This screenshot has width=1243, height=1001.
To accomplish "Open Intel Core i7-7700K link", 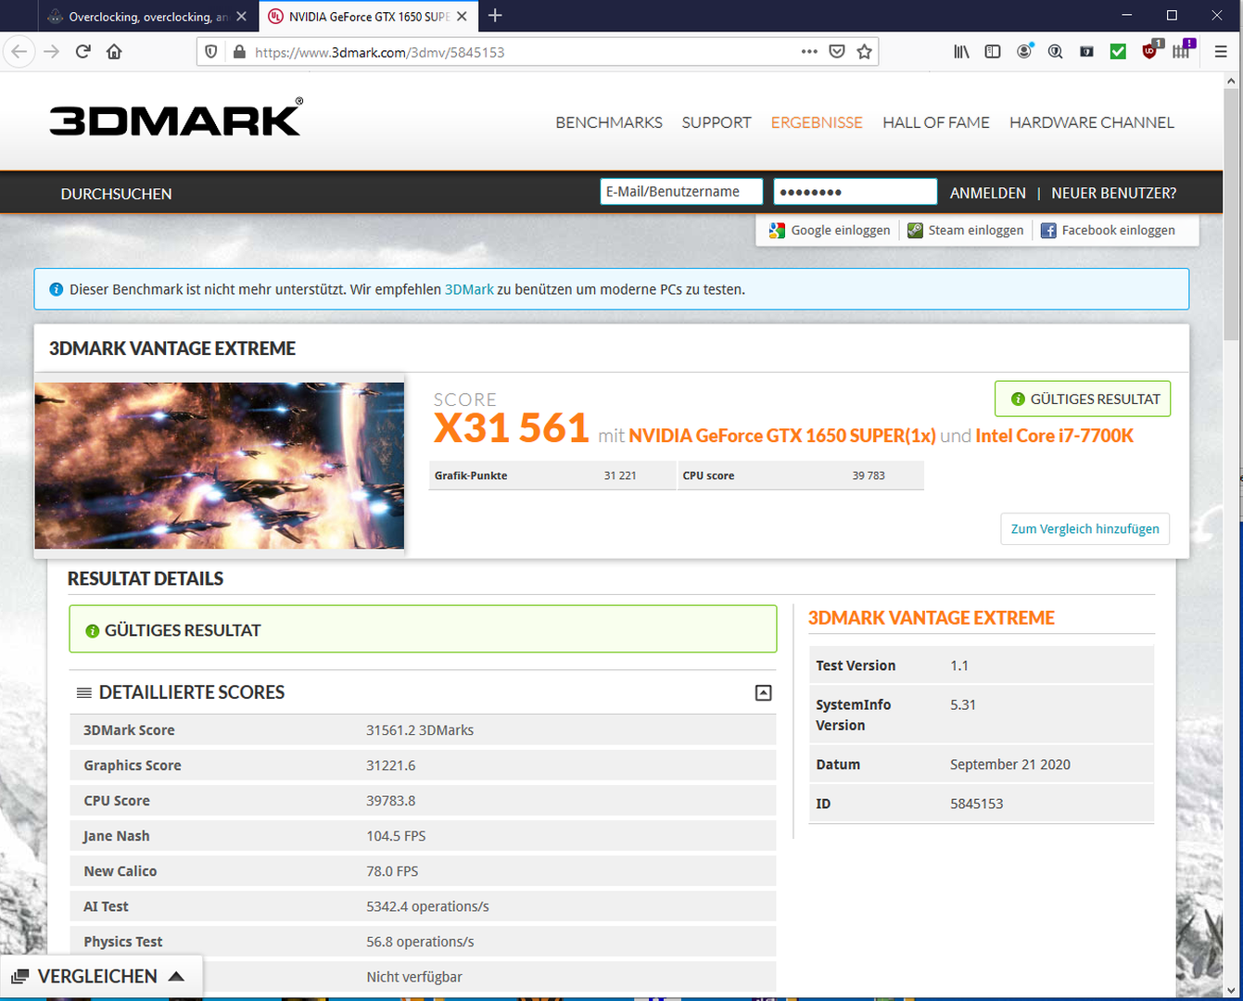I will [x=1054, y=436].
